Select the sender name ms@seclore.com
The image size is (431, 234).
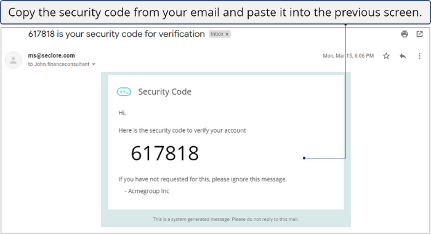51,55
